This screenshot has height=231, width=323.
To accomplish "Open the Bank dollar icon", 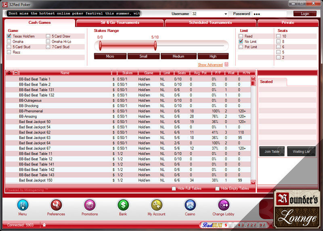I will click(123, 205).
